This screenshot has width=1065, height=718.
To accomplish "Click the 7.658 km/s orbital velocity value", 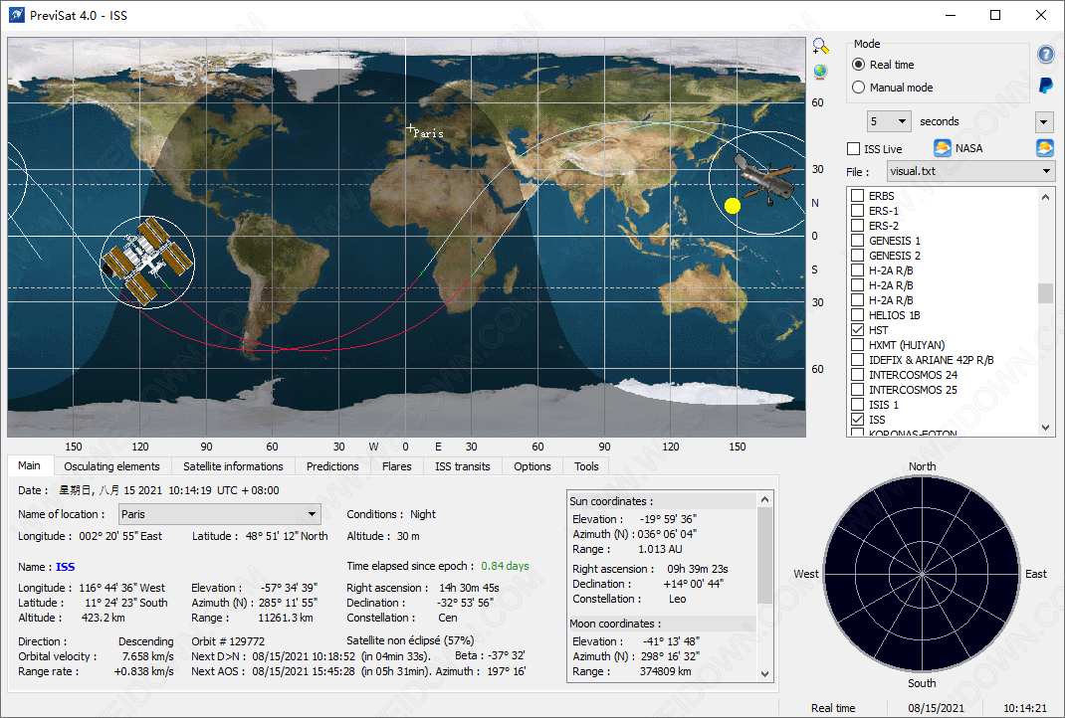I will coord(148,656).
